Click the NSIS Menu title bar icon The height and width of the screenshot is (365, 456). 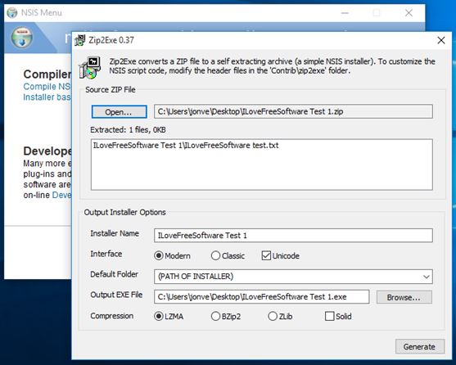point(12,13)
